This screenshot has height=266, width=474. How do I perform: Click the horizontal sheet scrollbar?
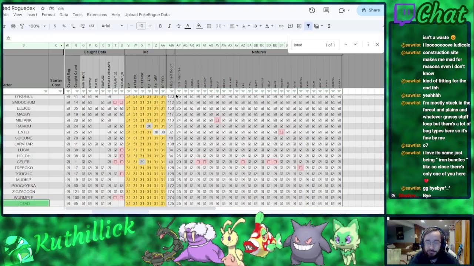coord(140,209)
